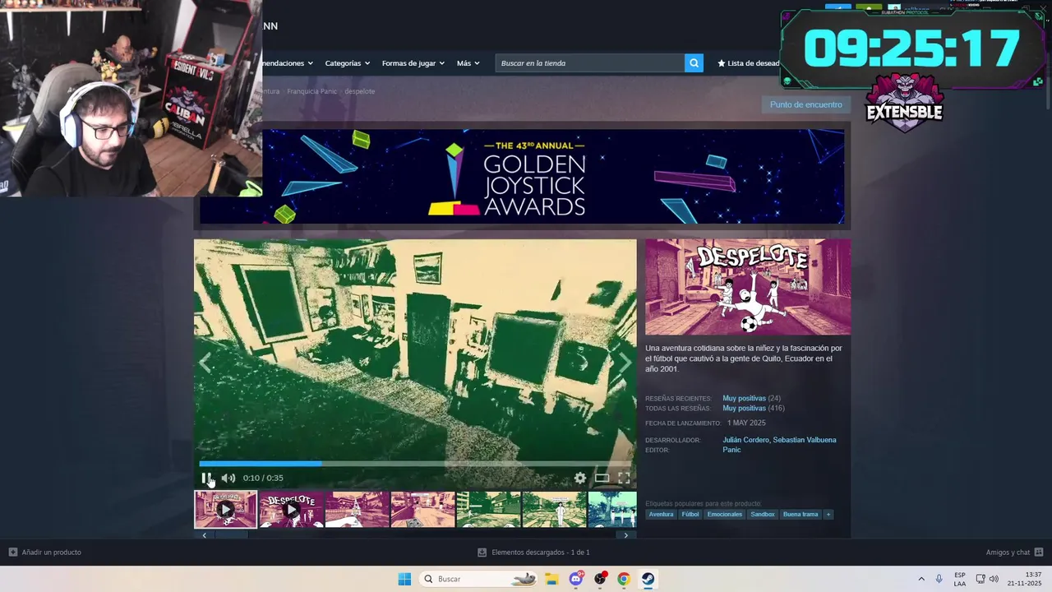Open developer Sebastian Valbuena link

(805, 440)
